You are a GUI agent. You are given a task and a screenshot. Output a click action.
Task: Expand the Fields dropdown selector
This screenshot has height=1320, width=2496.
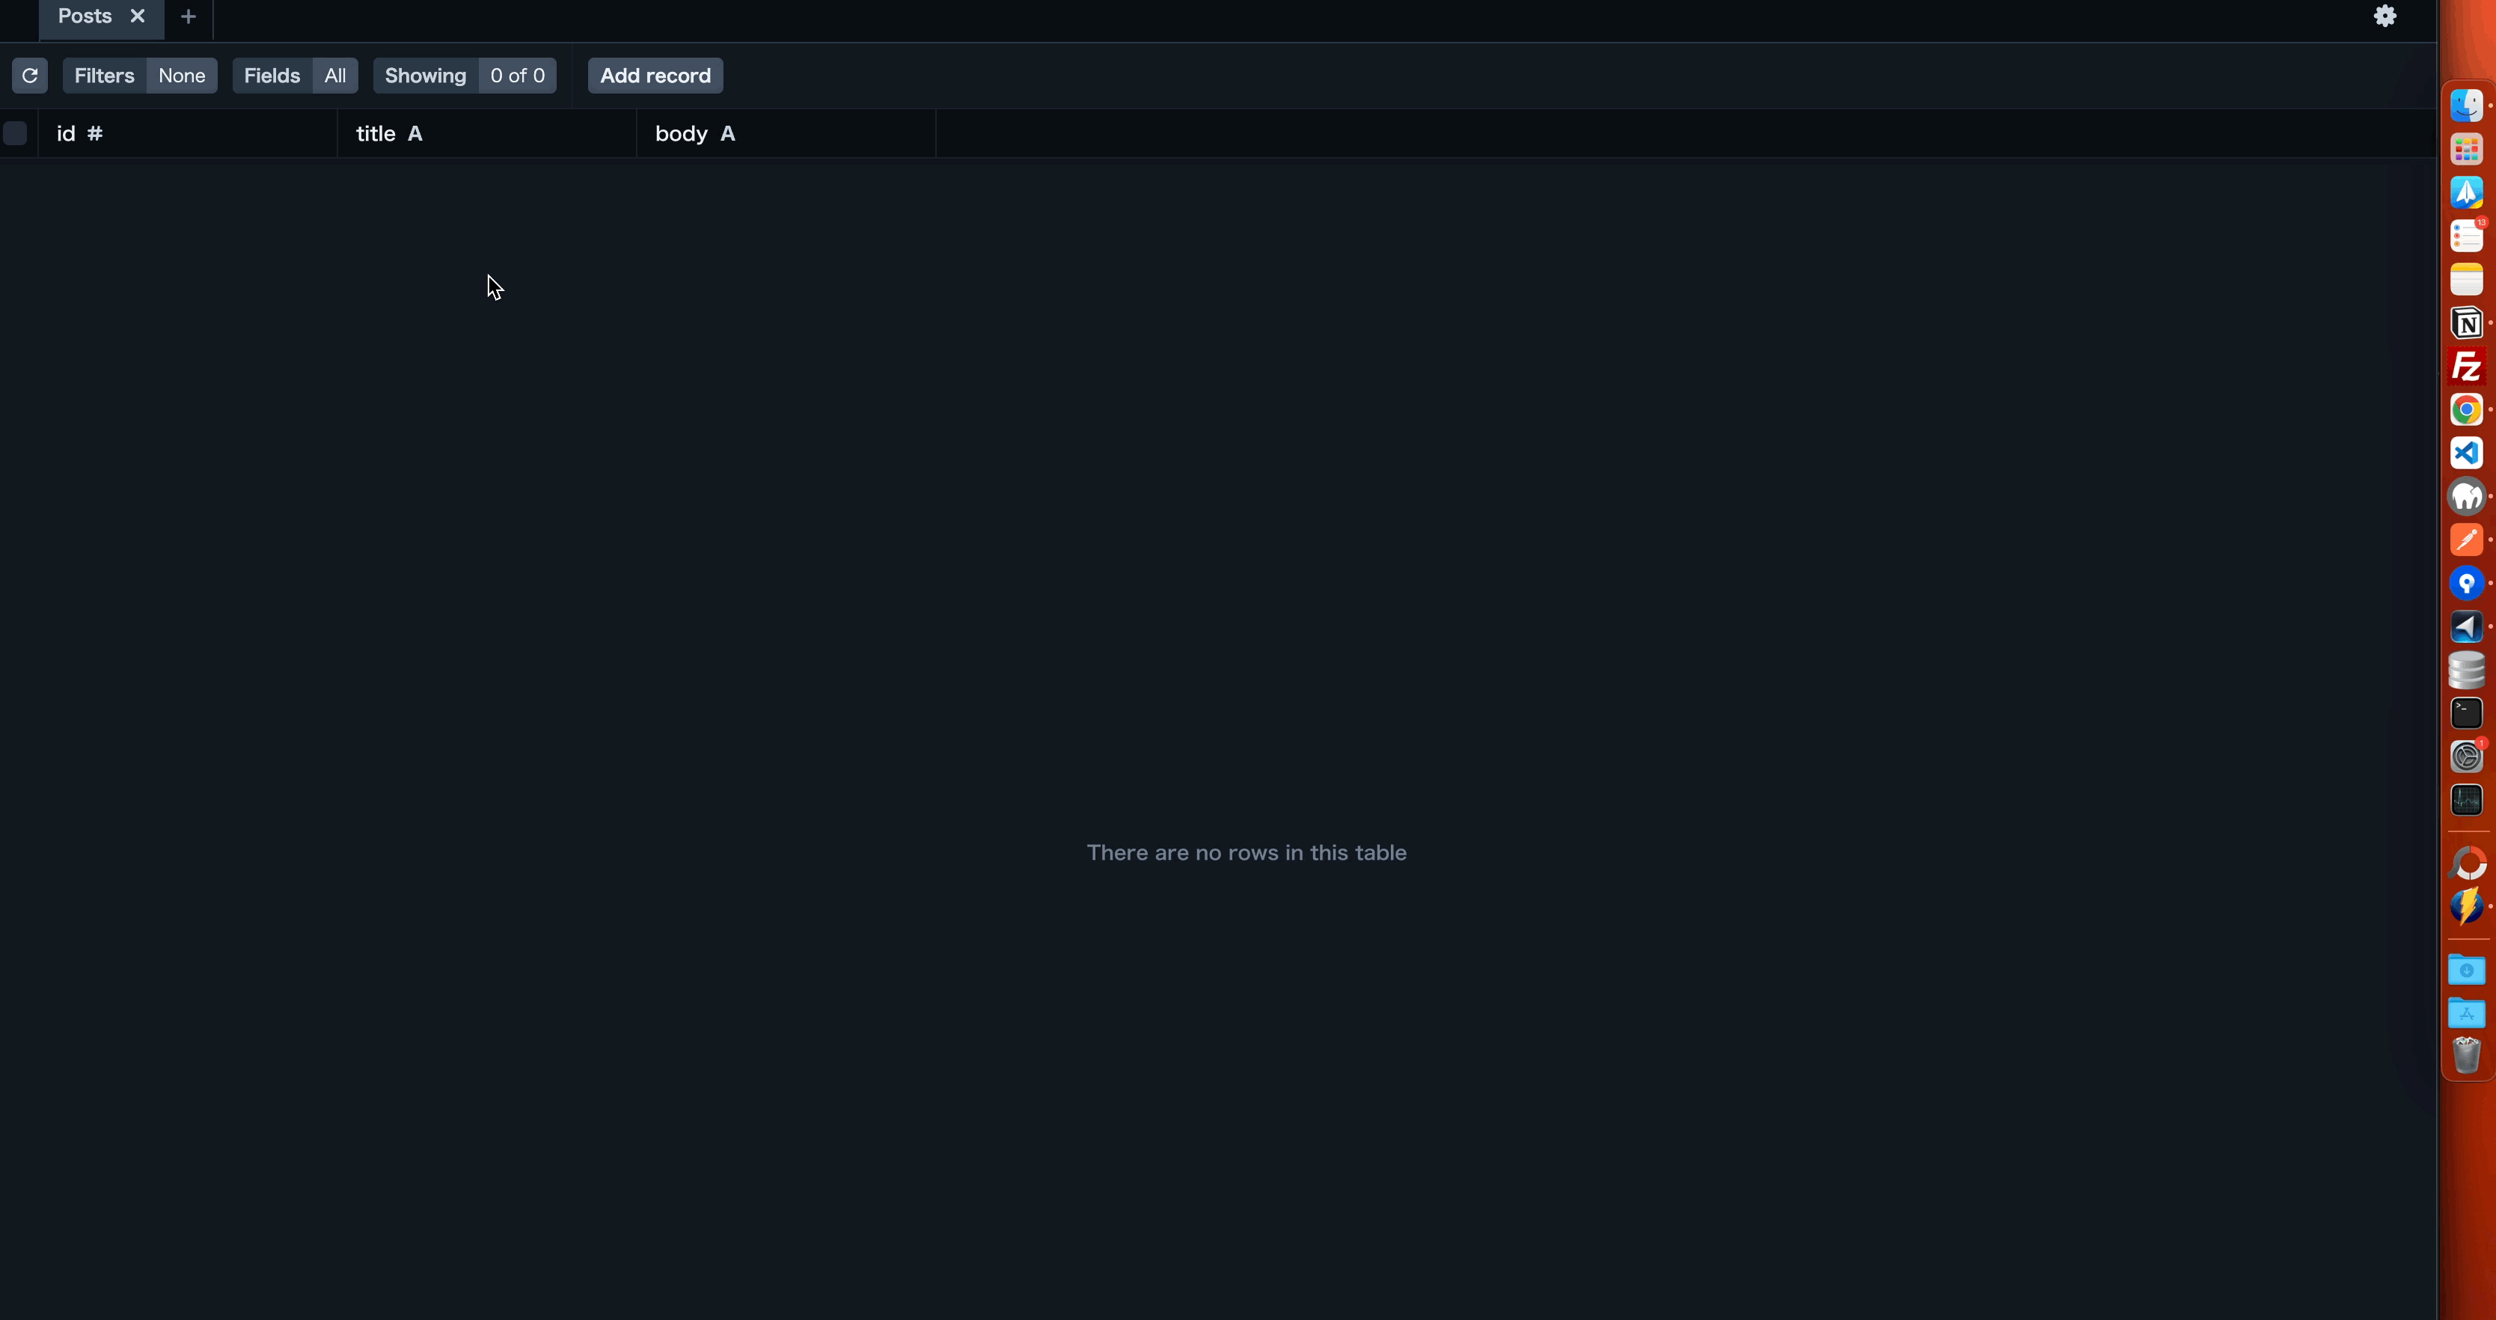pyautogui.click(x=335, y=74)
